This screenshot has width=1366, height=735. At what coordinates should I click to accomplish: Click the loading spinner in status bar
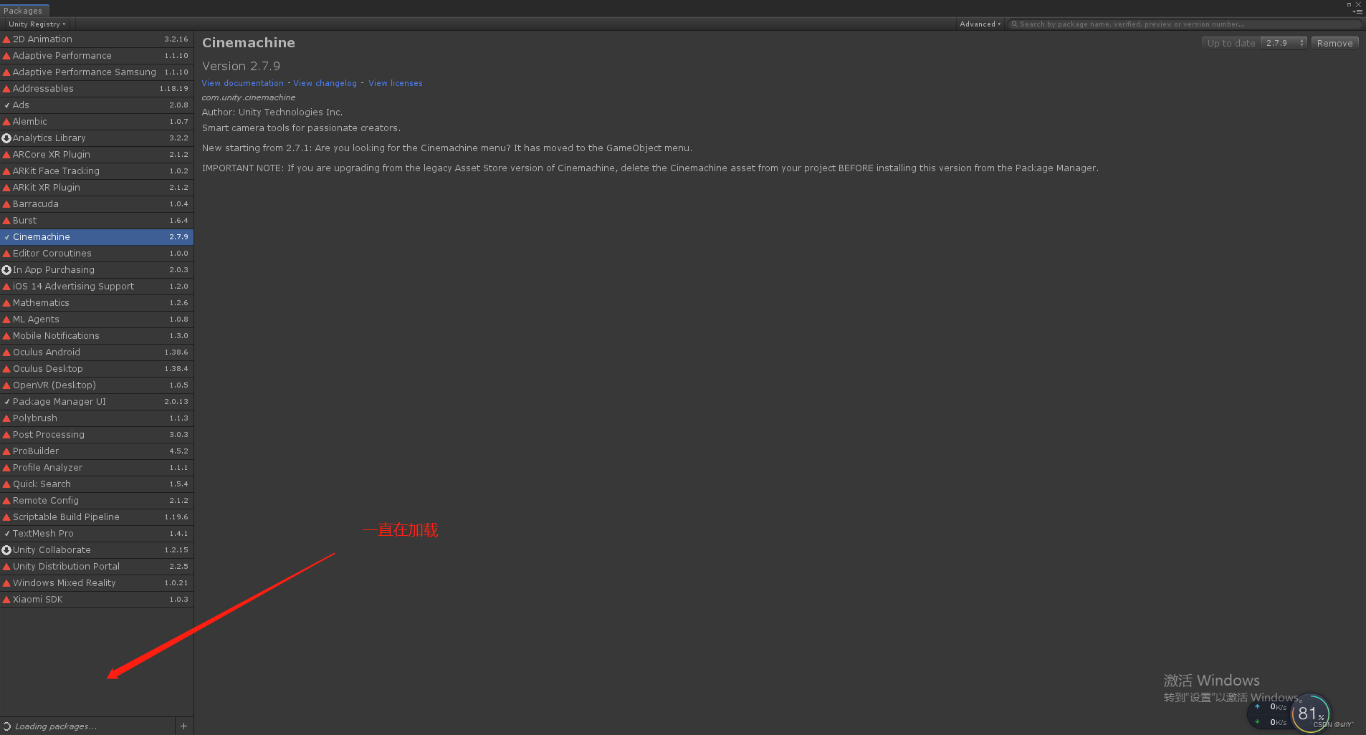[x=6, y=726]
